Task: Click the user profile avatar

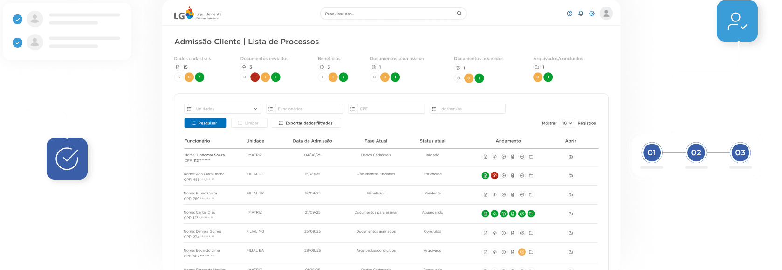Action: 606,14
